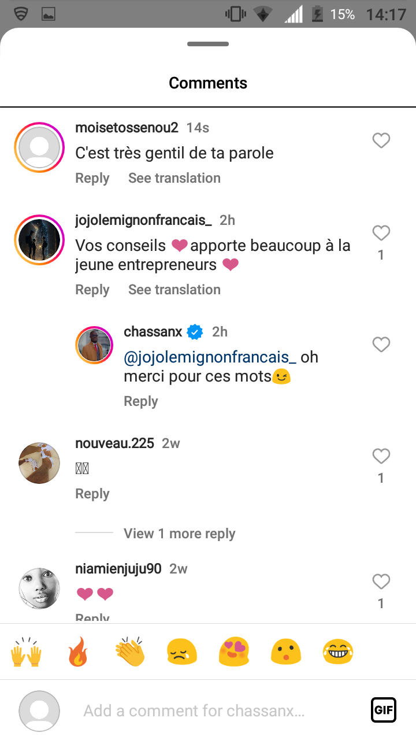
Task: Tap the heart-eyes emoji reaction
Action: tap(234, 652)
